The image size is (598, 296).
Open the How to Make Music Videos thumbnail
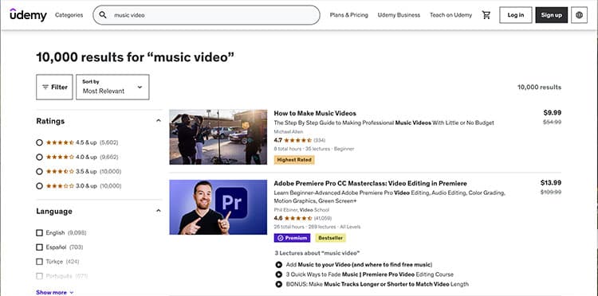(x=218, y=137)
